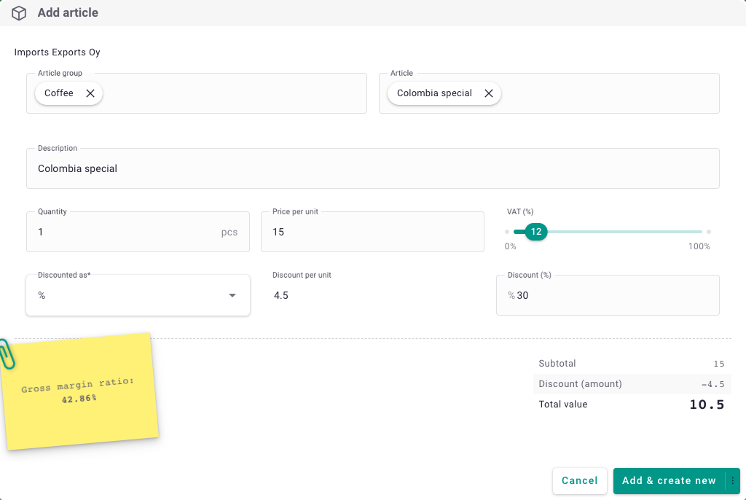Click the Discount (%) input field
This screenshot has width=746, height=500.
pos(612,296)
